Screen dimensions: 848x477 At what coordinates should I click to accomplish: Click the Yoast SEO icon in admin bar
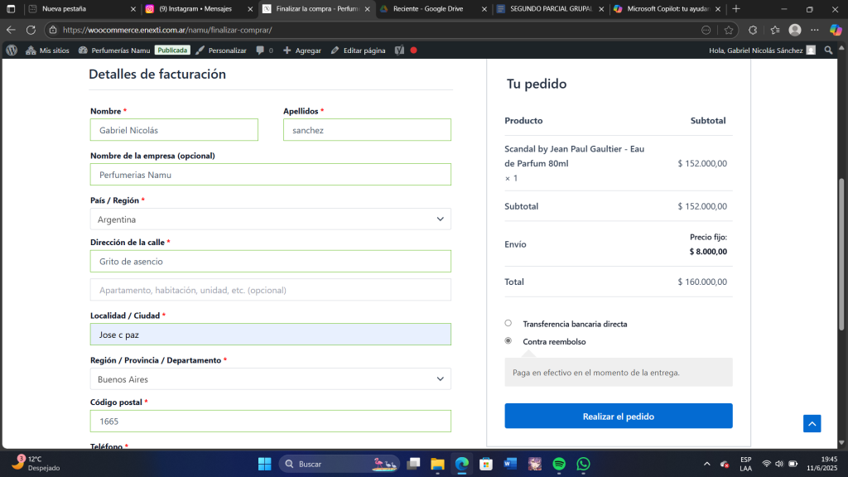[399, 51]
